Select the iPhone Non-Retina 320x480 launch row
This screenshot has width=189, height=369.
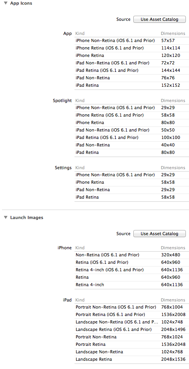132,255
